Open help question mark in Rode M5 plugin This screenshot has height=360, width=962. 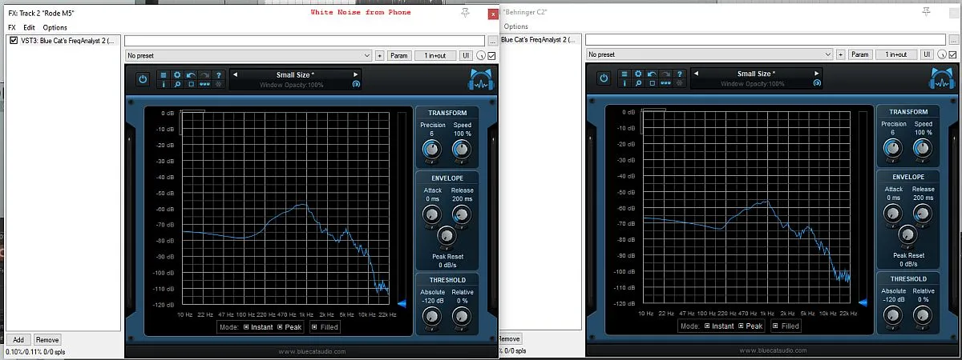(218, 74)
